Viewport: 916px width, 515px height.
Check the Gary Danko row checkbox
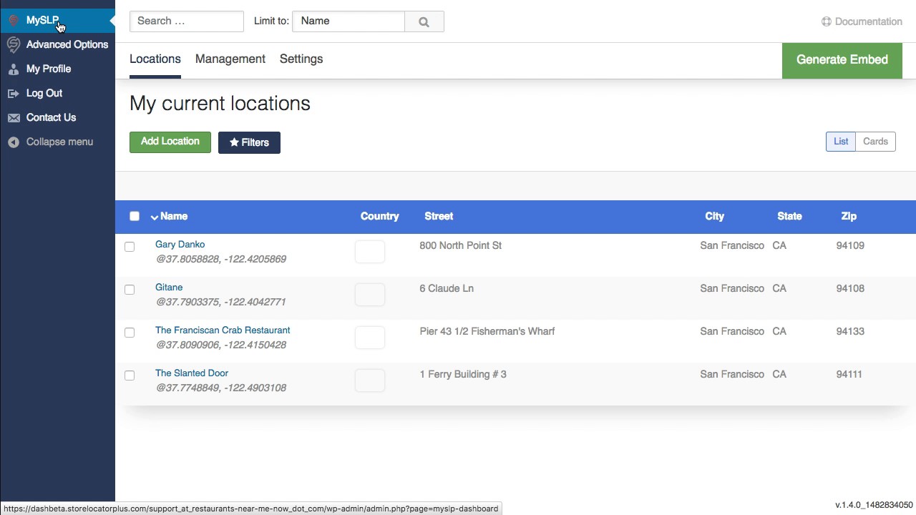tap(130, 247)
